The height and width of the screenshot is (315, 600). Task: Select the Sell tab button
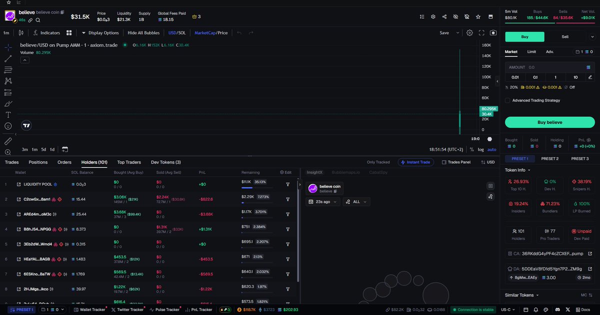click(565, 36)
